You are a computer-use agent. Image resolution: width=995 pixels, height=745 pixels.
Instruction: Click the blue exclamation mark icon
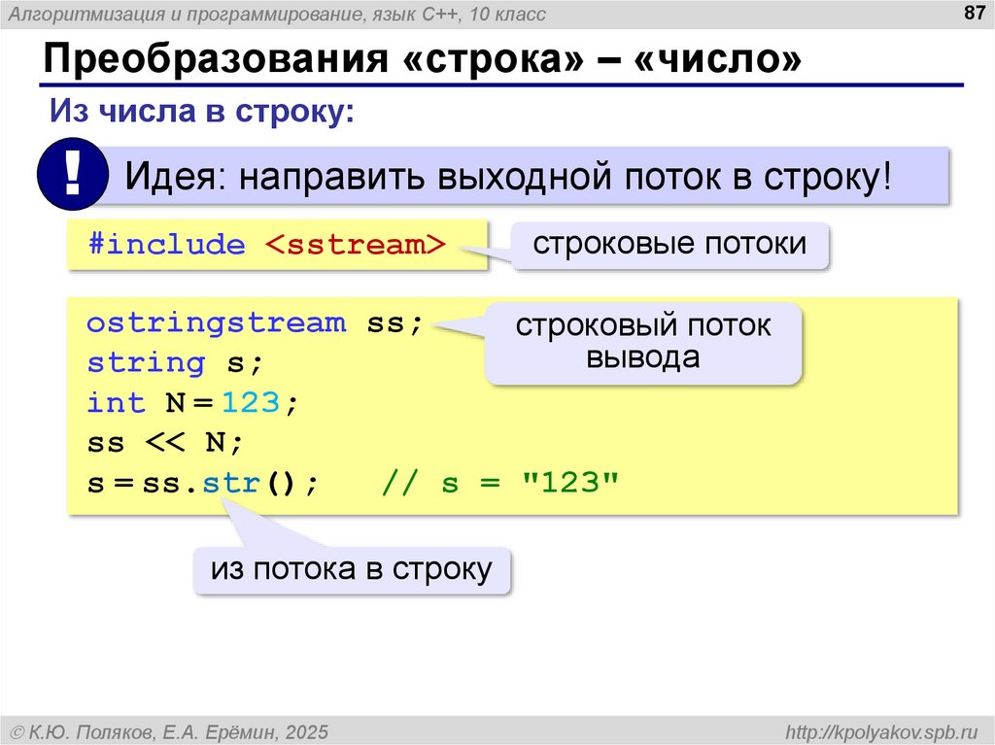pyautogui.click(x=73, y=174)
